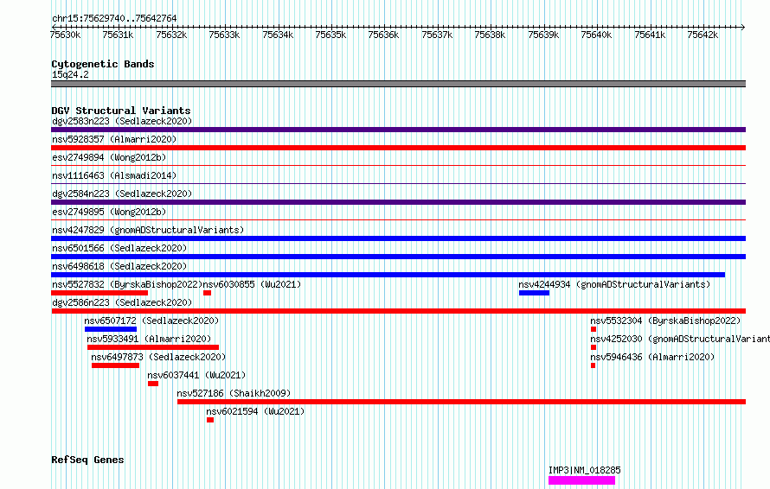Click the DGV Structural Variants track heading
This screenshot has width=770, height=489.
(x=121, y=111)
